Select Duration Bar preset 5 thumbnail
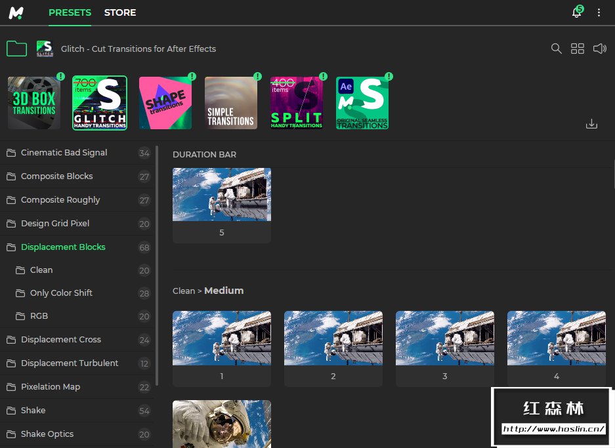This screenshot has width=615, height=448. point(222,194)
